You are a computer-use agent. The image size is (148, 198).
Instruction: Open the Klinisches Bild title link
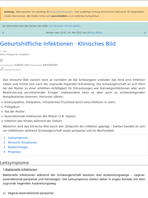[97, 44]
